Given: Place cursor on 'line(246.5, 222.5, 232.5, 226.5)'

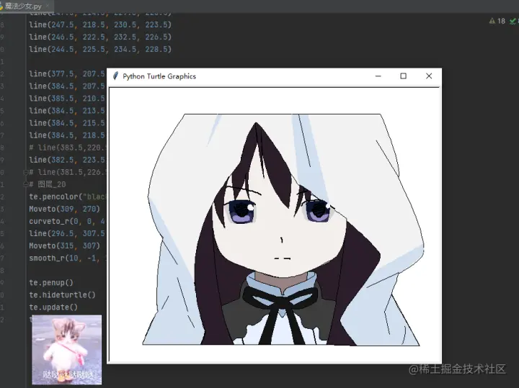Looking at the screenshot, I should [x=100, y=37].
